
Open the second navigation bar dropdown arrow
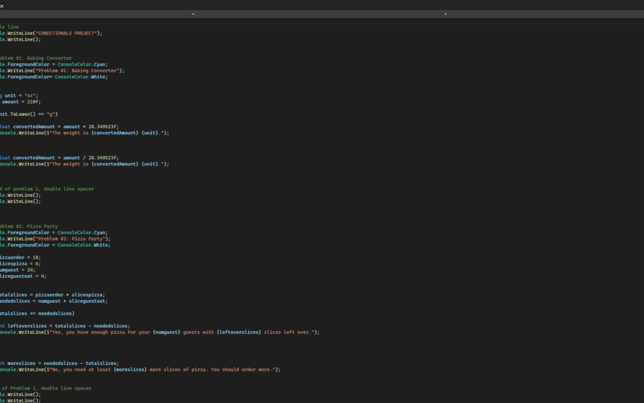(445, 14)
